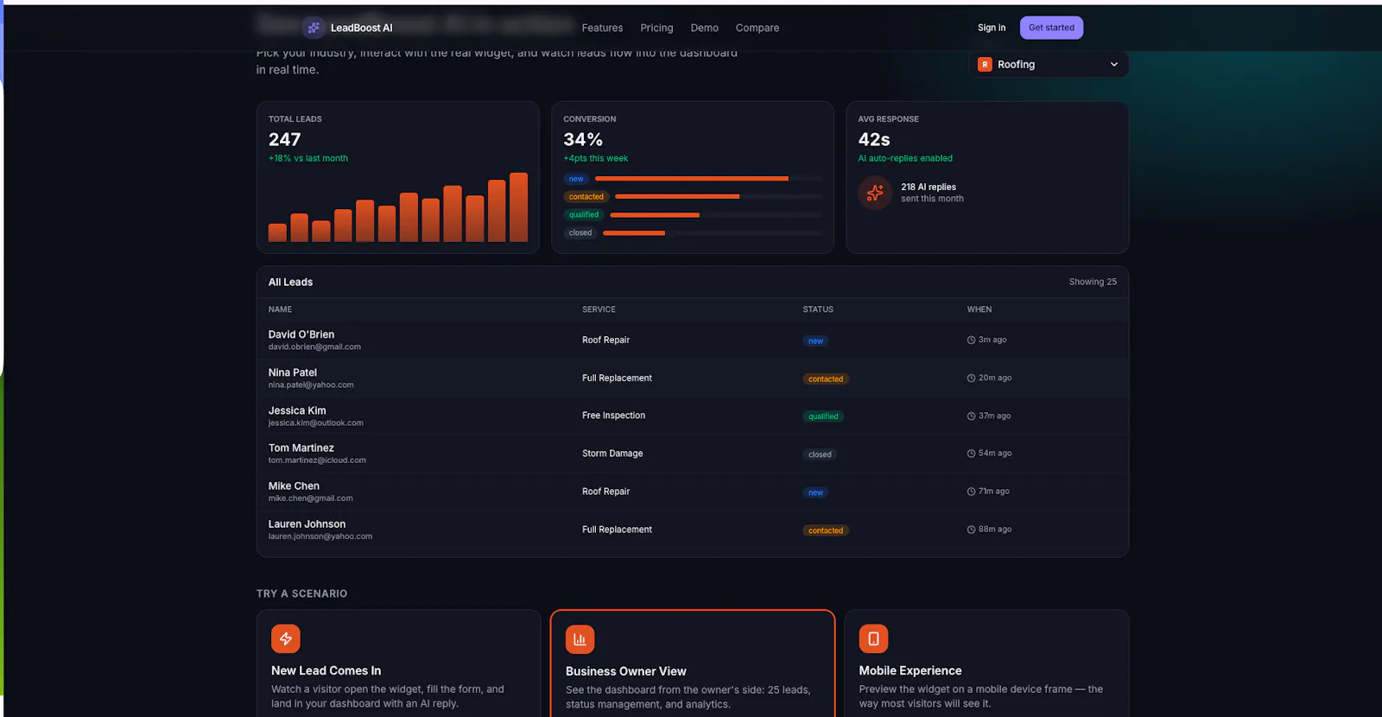Image resolution: width=1382 pixels, height=717 pixels.
Task: Click the 'contacted' tag in Conversion card
Action: pyautogui.click(x=586, y=197)
